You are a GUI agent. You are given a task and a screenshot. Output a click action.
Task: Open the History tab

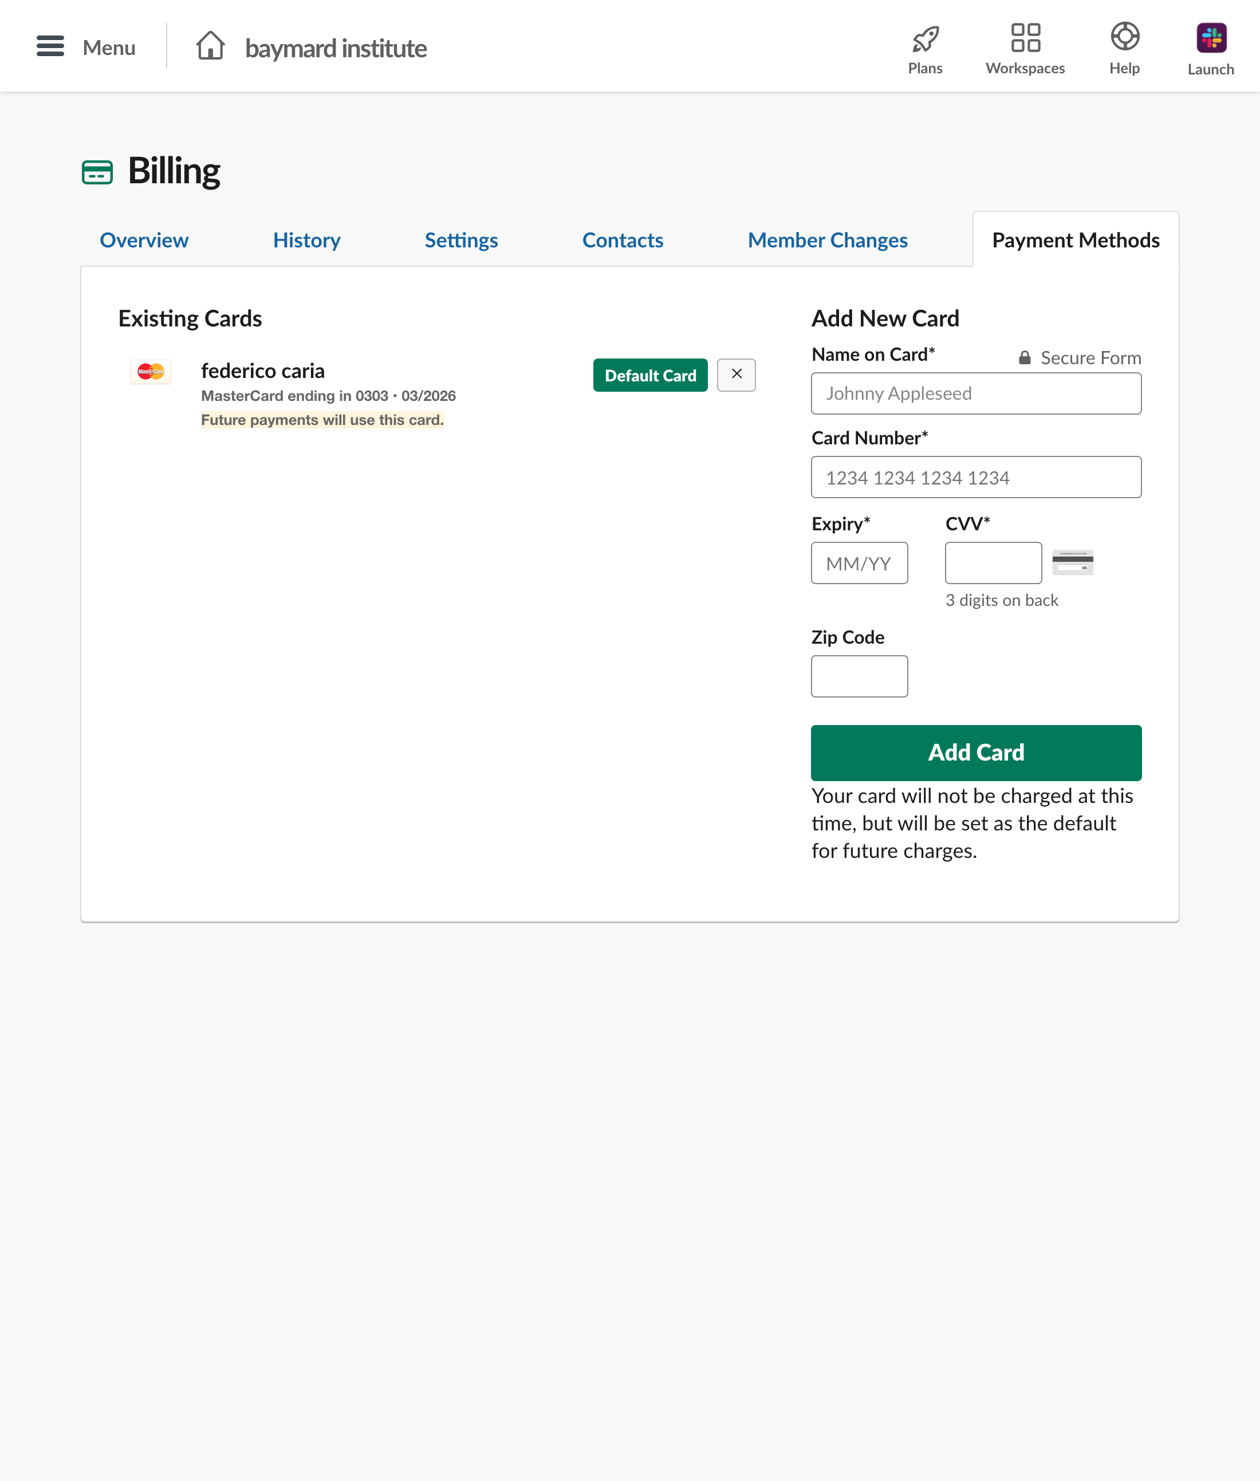[306, 240]
